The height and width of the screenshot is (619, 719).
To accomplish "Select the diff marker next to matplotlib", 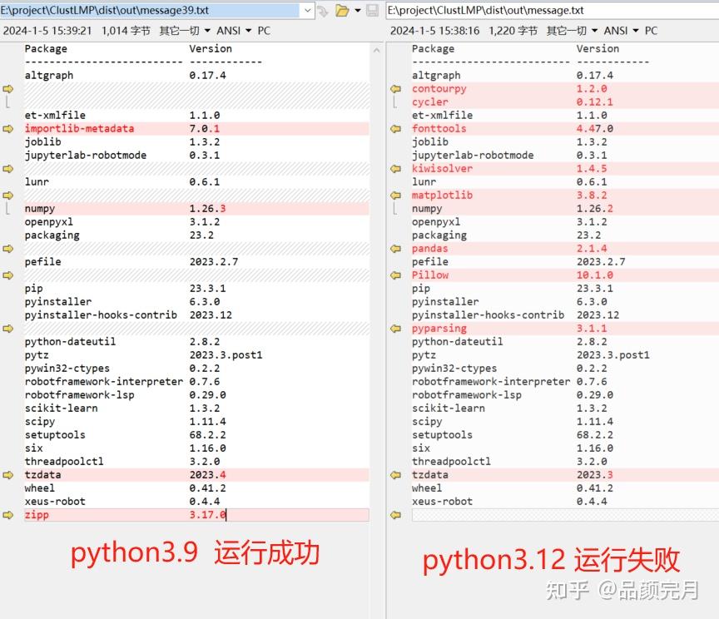I will [x=394, y=195].
